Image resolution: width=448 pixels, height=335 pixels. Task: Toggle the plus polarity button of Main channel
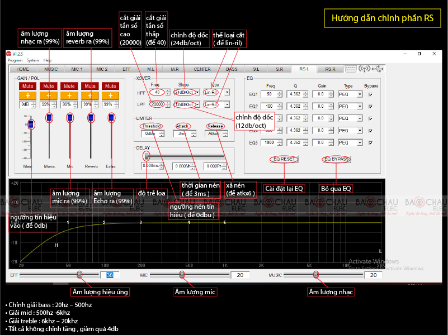point(28,95)
